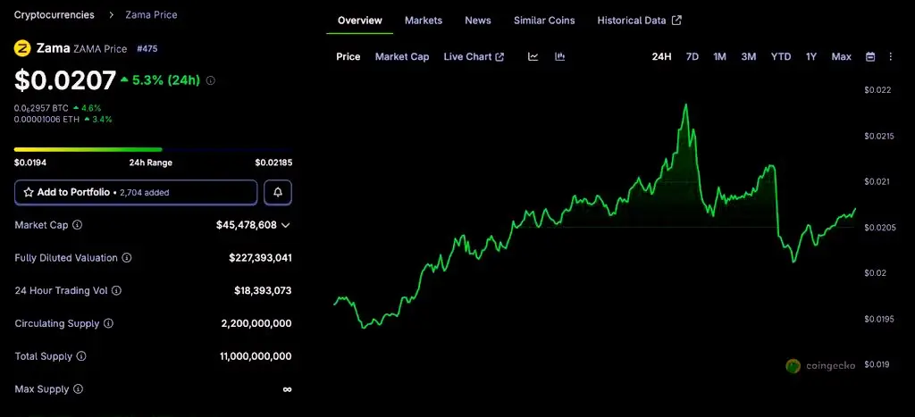Click the Total Supply info icon
The height and width of the screenshot is (417, 915).
click(81, 355)
